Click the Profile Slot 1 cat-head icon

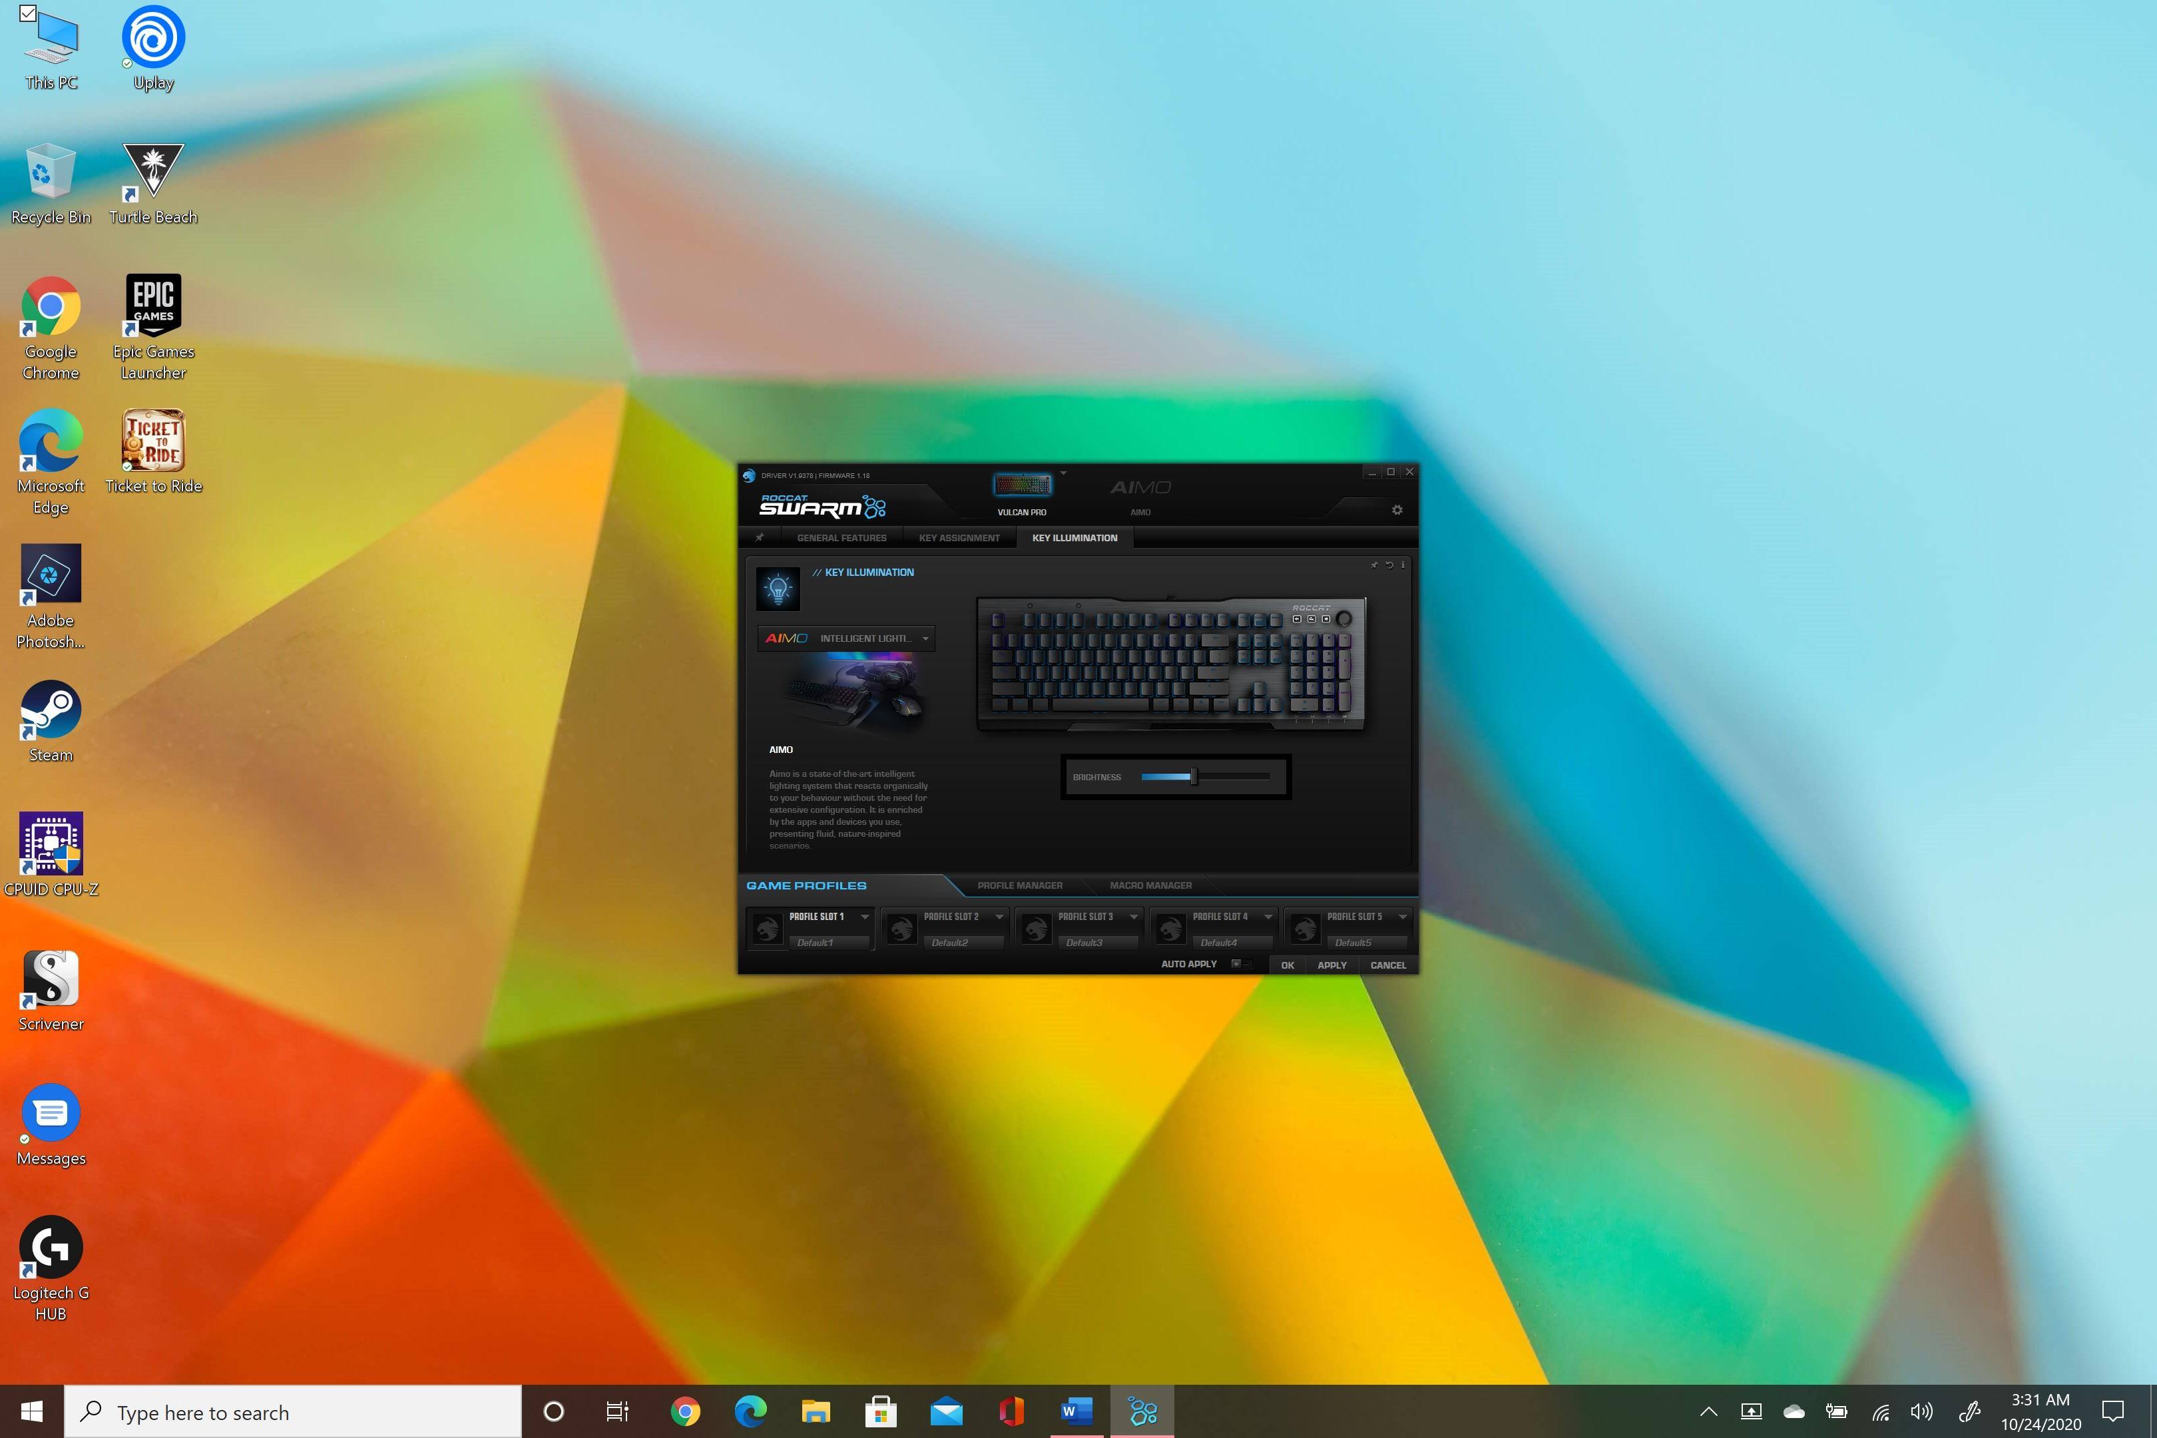click(x=767, y=927)
